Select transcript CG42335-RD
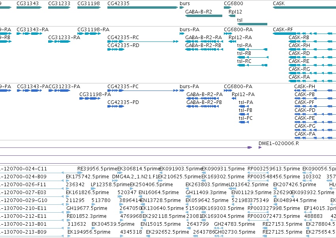 116,49
